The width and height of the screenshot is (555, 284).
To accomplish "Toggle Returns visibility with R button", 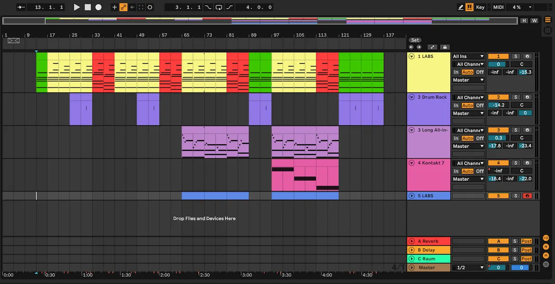I will [x=546, y=247].
